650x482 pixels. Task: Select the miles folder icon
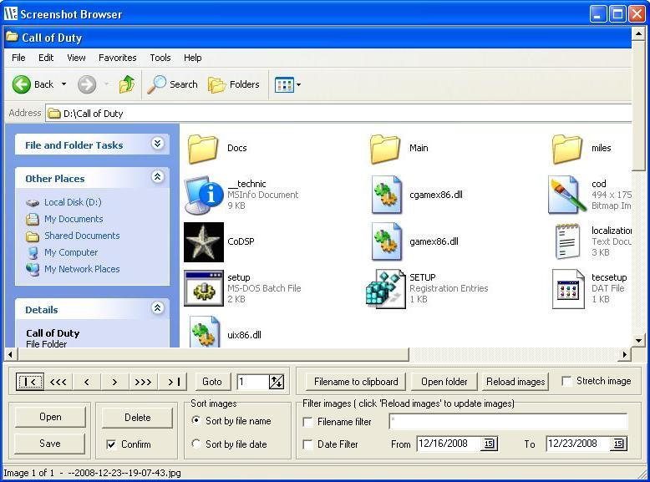point(566,149)
